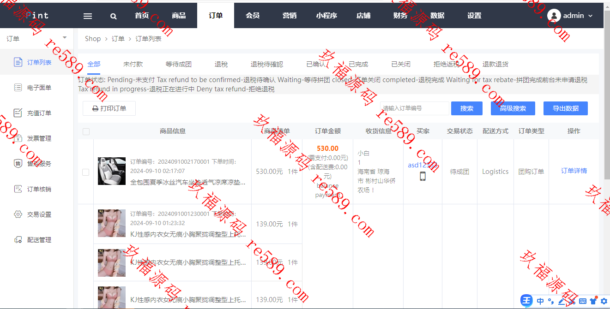The width and height of the screenshot is (610, 309).
Task: Open the 设置 top navigation item
Action: pyautogui.click(x=474, y=16)
